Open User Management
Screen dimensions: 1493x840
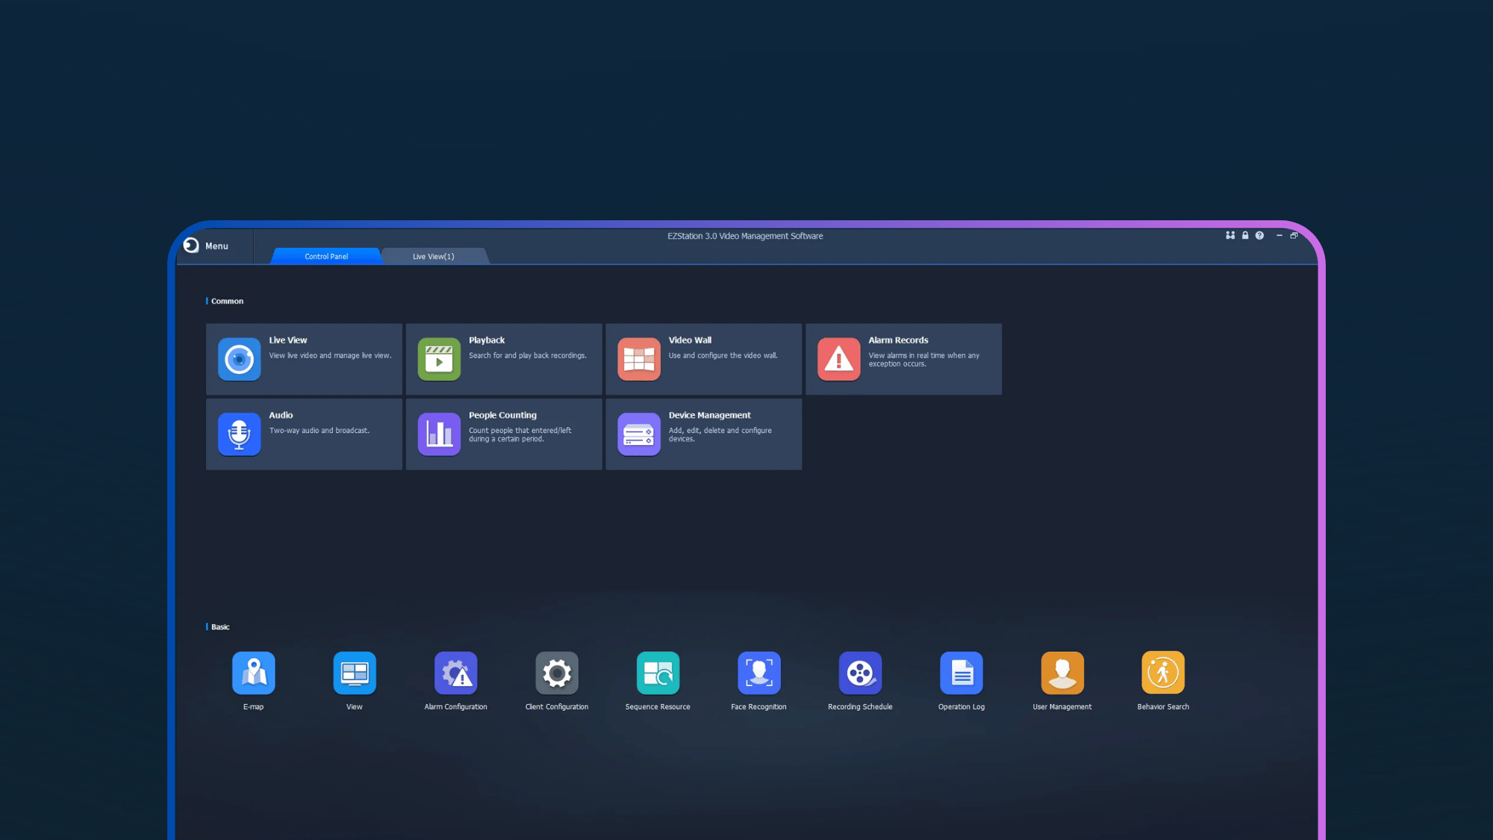coord(1062,672)
